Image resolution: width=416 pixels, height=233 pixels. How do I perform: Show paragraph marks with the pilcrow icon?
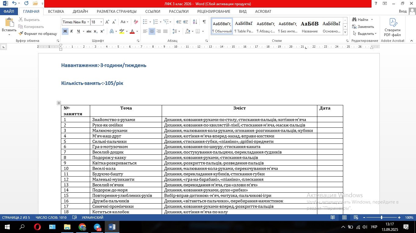coord(204,22)
